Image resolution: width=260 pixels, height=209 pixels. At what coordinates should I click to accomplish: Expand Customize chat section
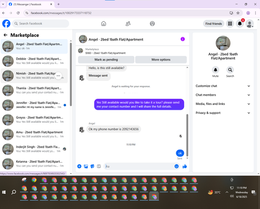click(x=223, y=86)
